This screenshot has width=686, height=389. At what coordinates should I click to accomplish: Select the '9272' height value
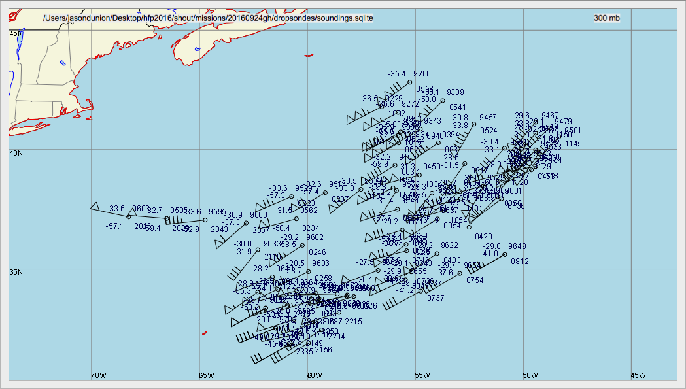pos(411,104)
